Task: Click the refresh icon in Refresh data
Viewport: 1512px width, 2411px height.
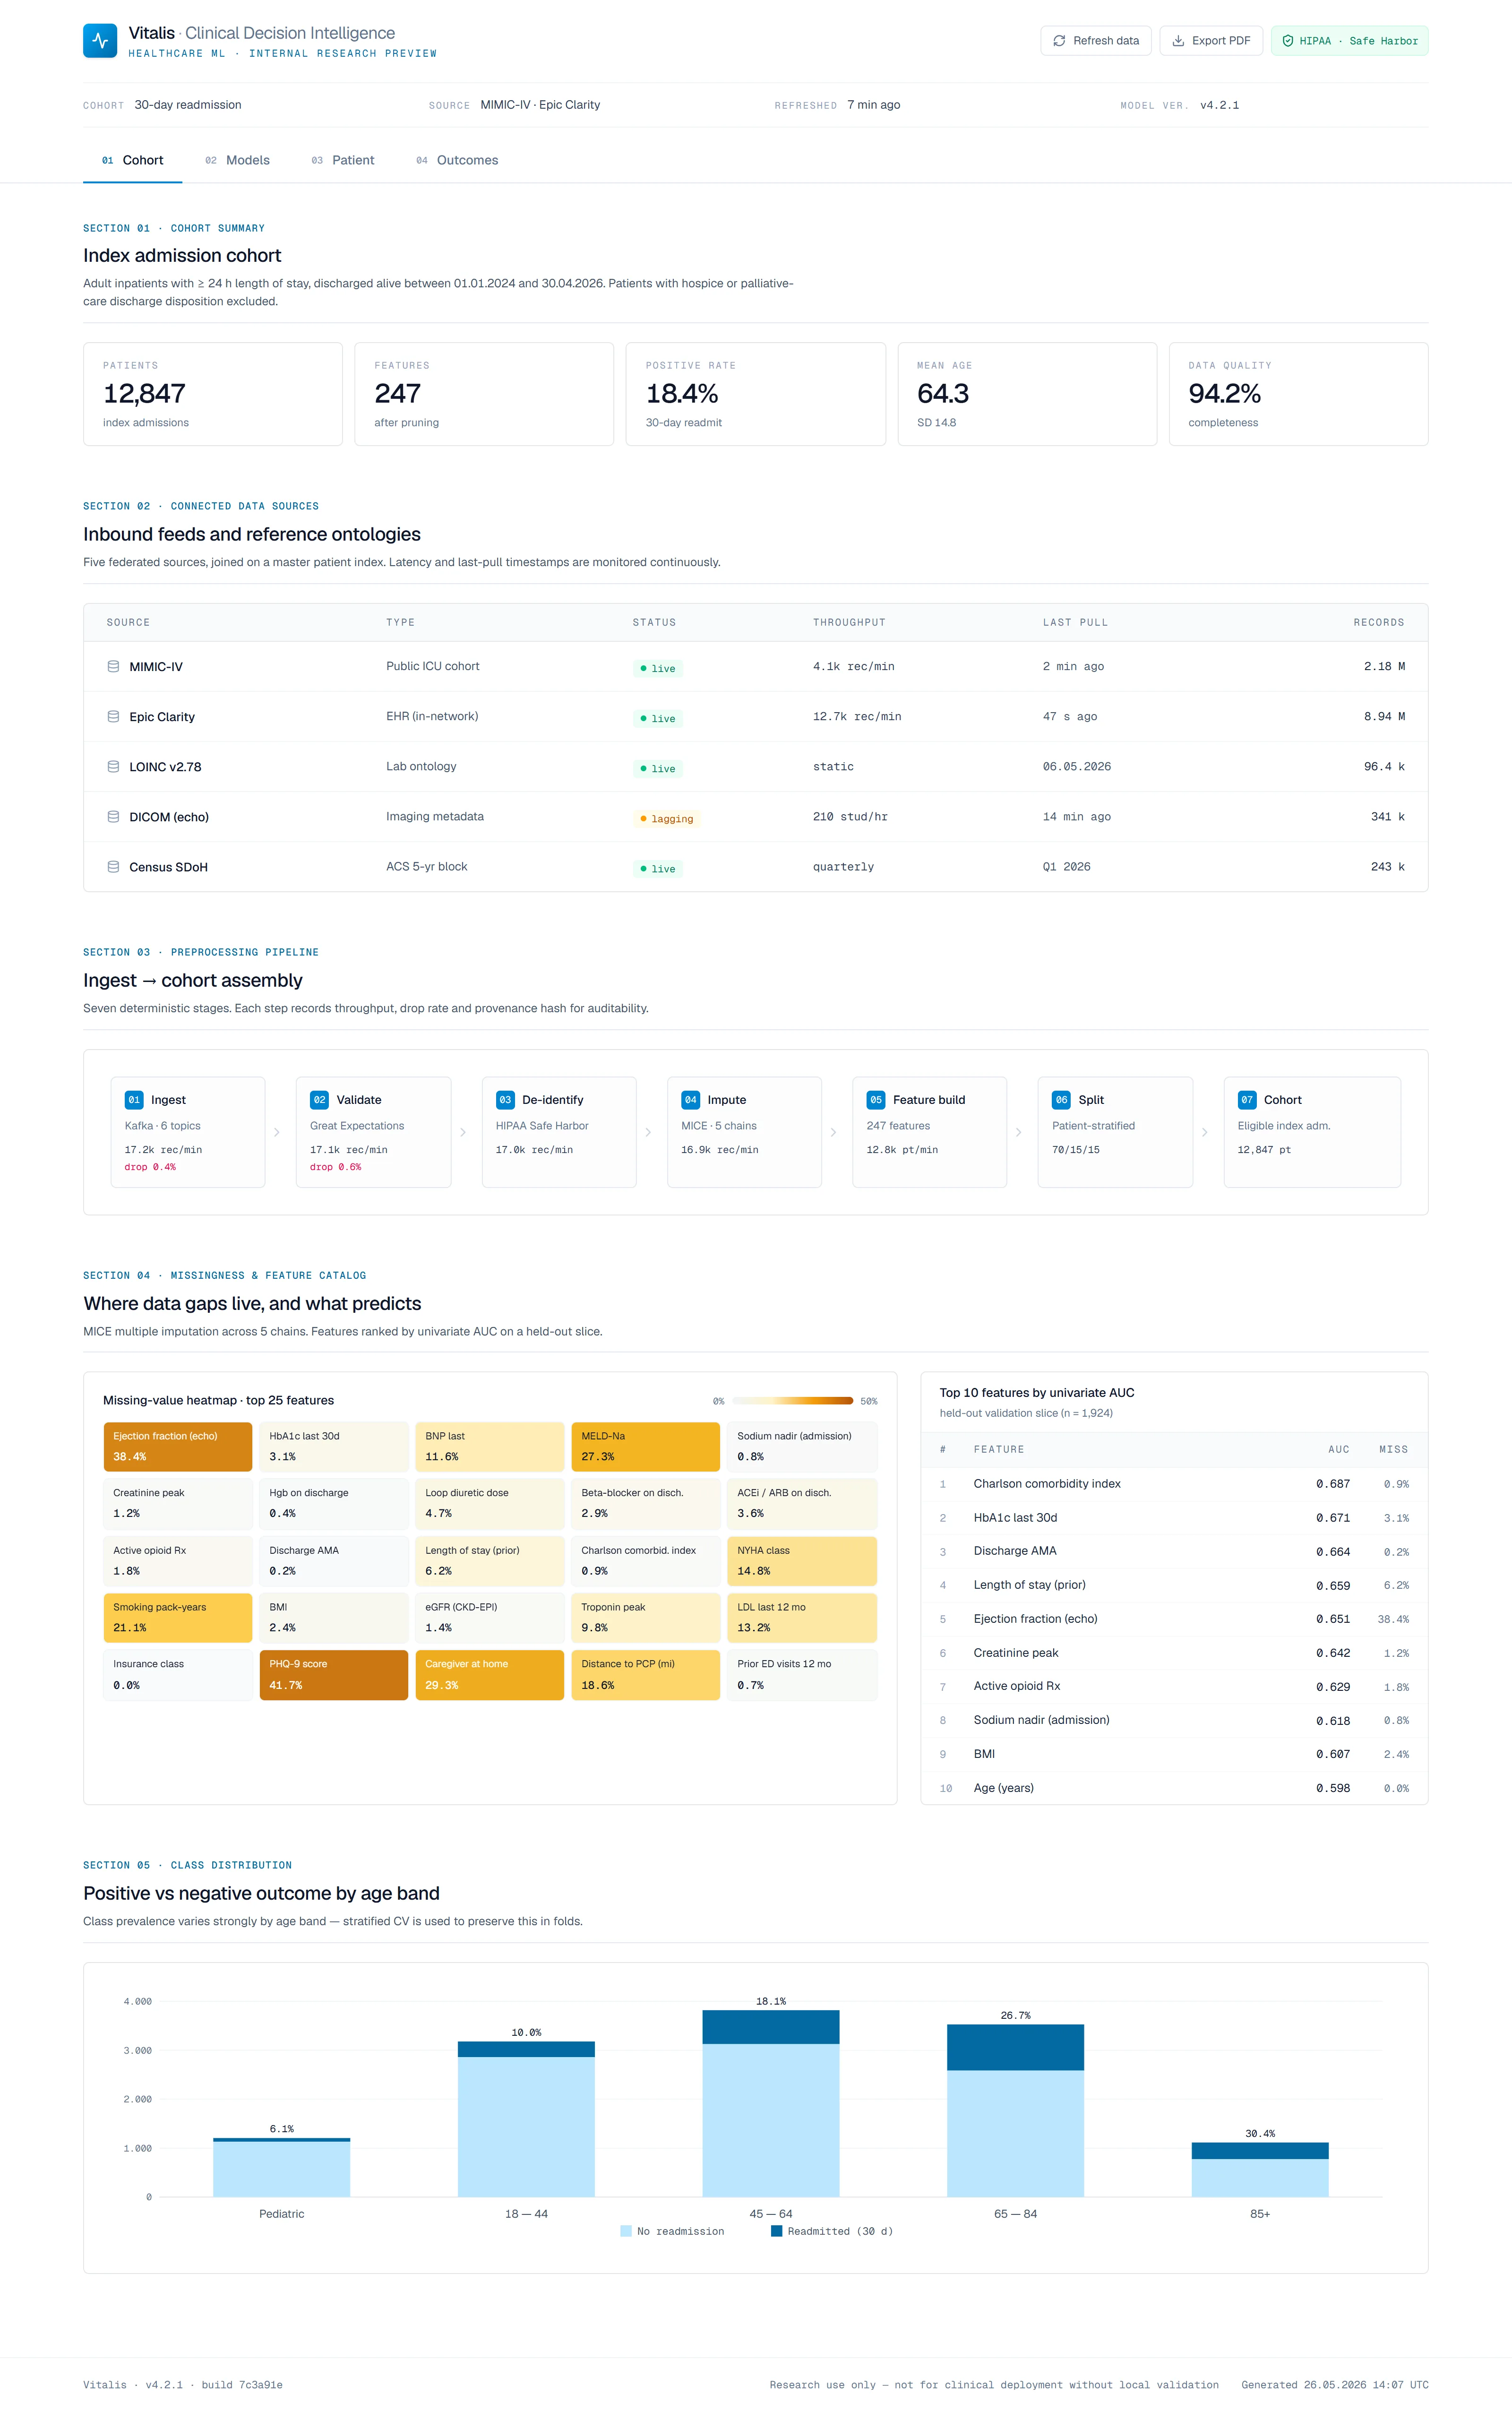Action: click(1059, 41)
